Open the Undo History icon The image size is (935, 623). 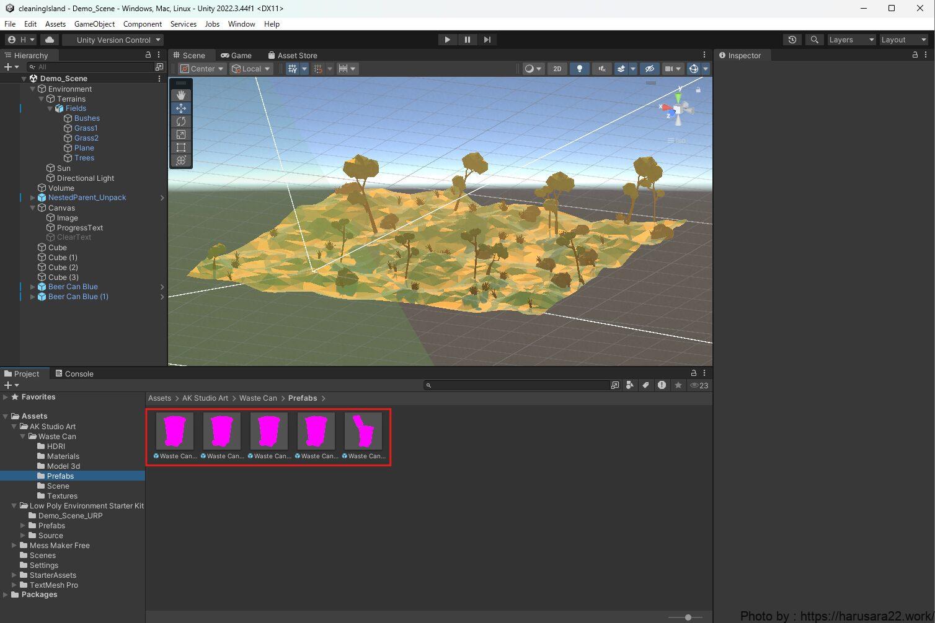(x=792, y=40)
